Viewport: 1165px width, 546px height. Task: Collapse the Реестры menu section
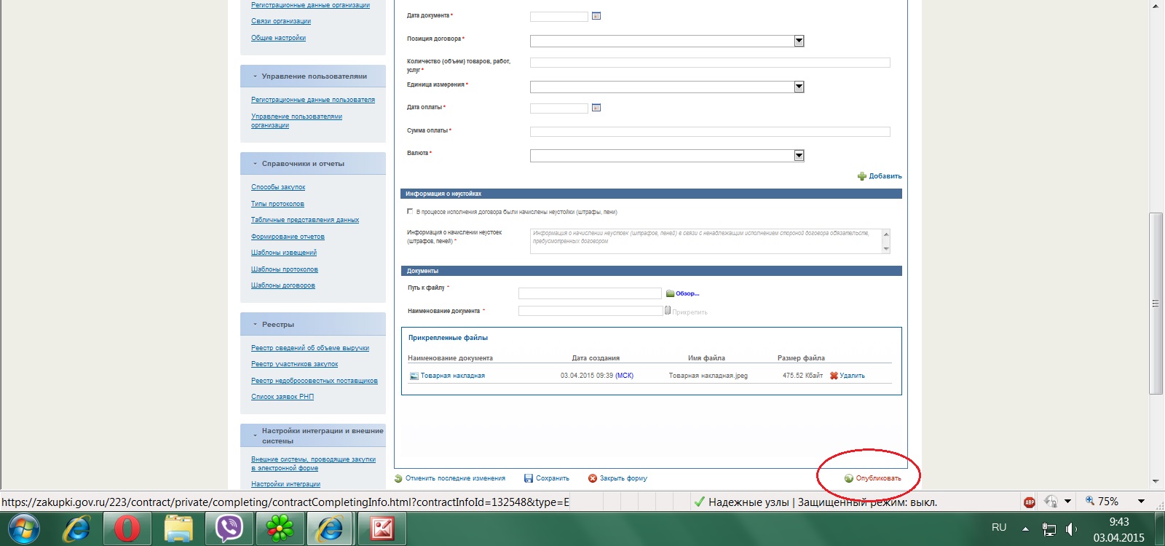[255, 325]
